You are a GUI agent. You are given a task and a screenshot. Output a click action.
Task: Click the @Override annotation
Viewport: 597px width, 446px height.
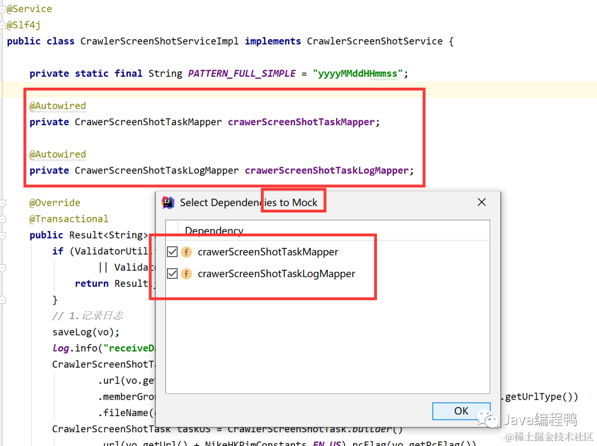55,203
